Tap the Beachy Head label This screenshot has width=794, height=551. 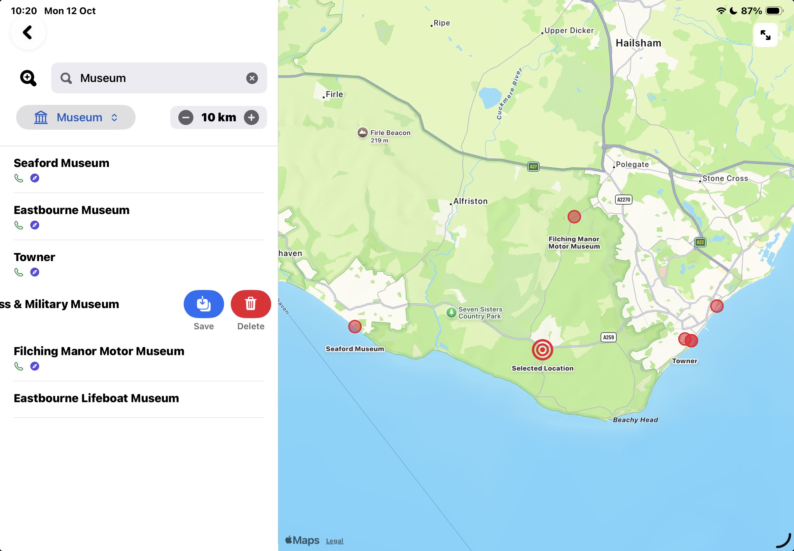coord(635,420)
